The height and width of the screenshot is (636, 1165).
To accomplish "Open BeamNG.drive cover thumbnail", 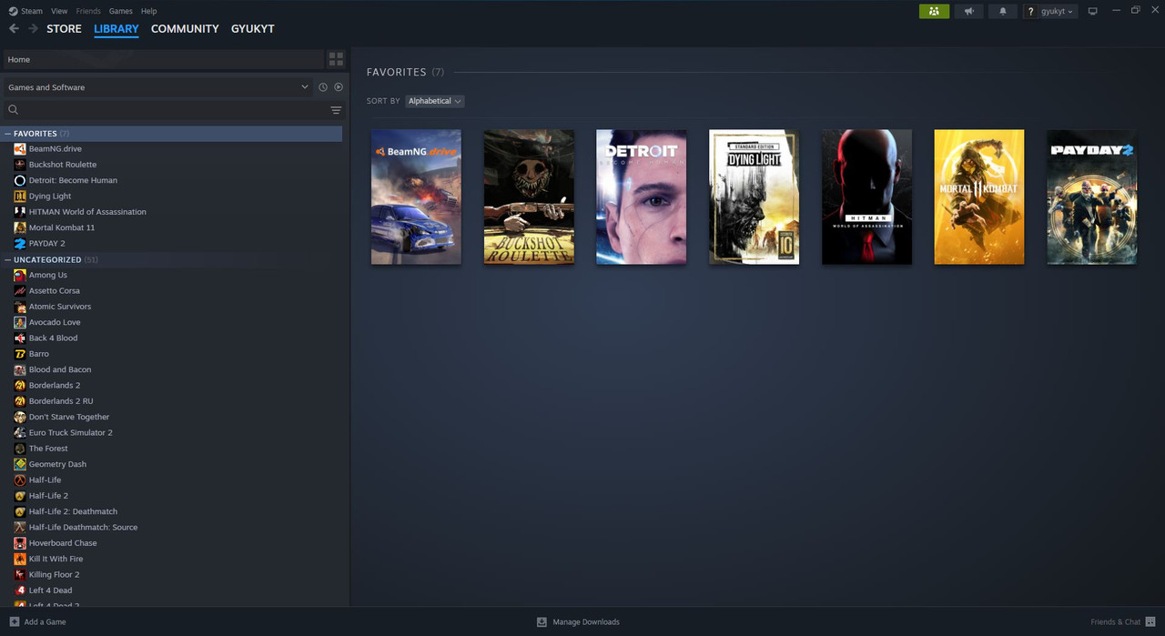I will [416, 197].
